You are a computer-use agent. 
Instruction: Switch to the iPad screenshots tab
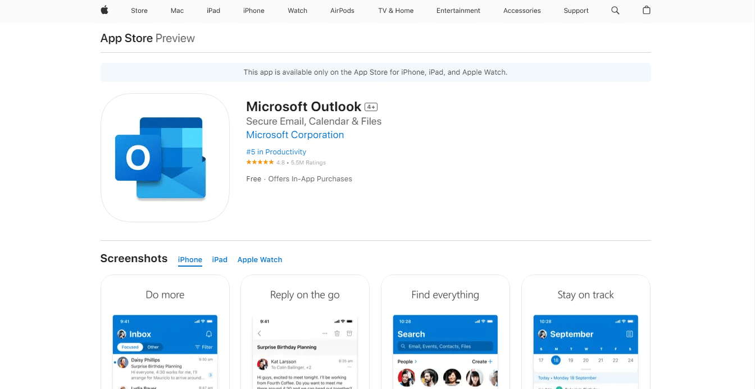click(x=220, y=259)
